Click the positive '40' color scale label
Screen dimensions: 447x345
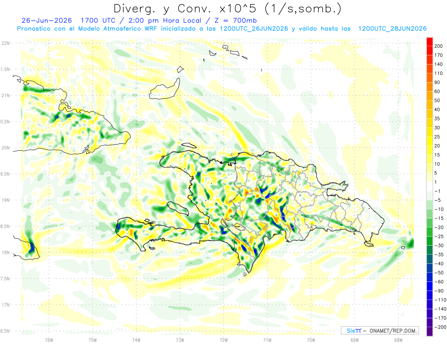(437, 109)
